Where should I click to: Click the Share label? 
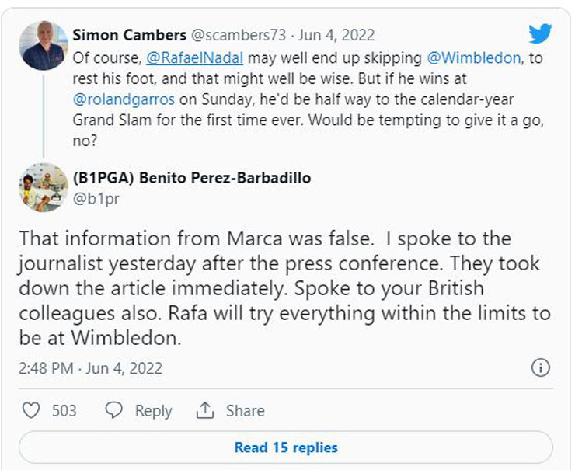[x=244, y=410]
